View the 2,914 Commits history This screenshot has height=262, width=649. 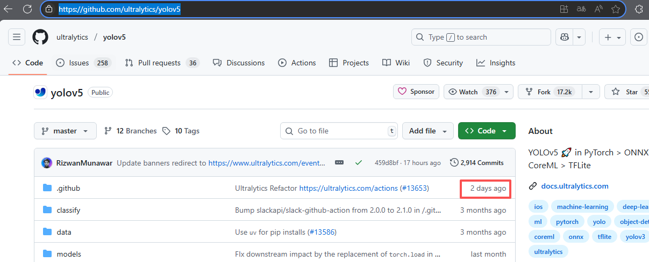coord(477,163)
